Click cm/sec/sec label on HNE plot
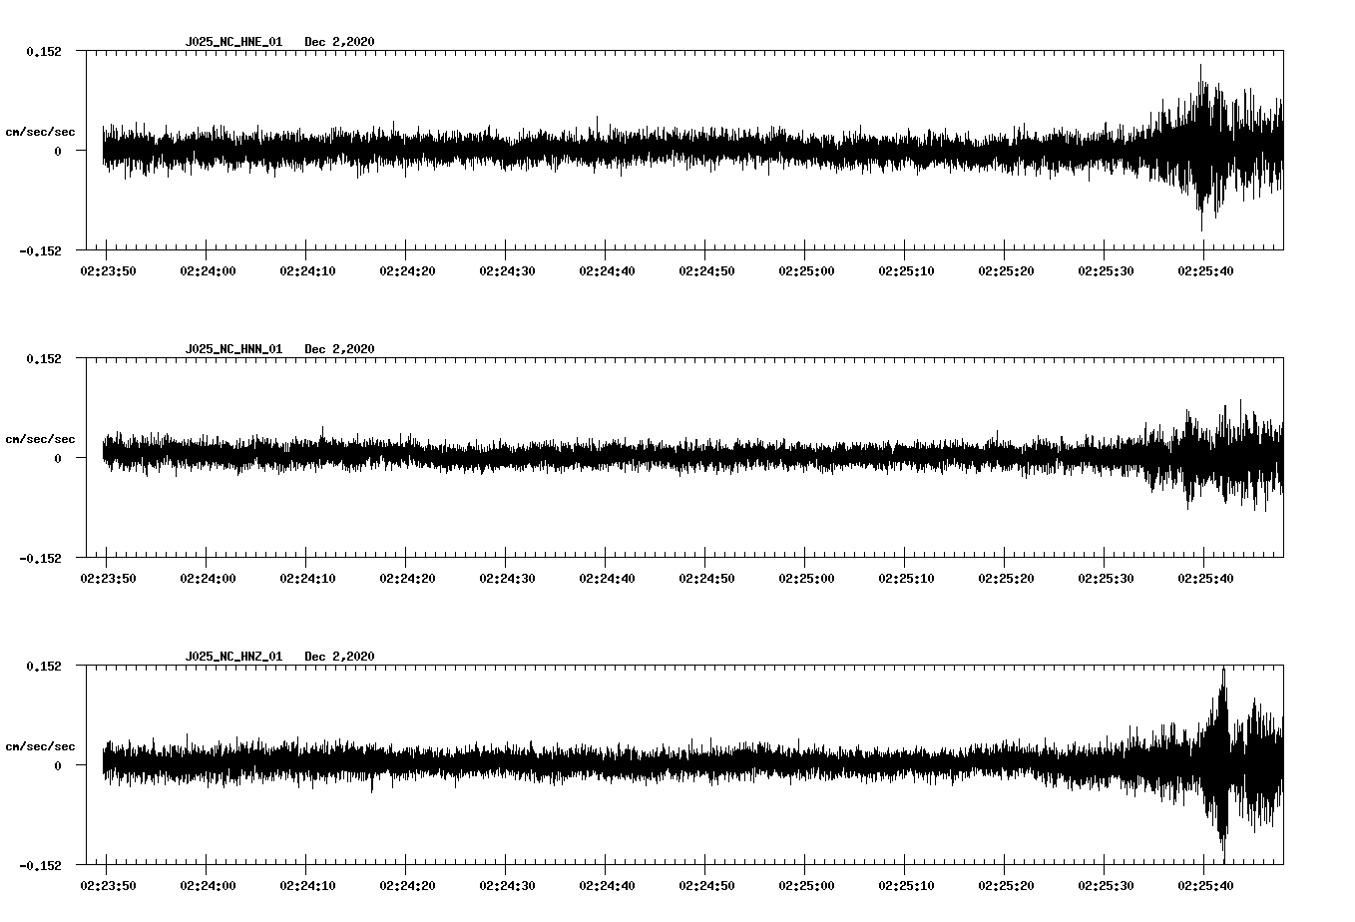Image resolution: width=1355 pixels, height=922 pixels. coord(41,131)
